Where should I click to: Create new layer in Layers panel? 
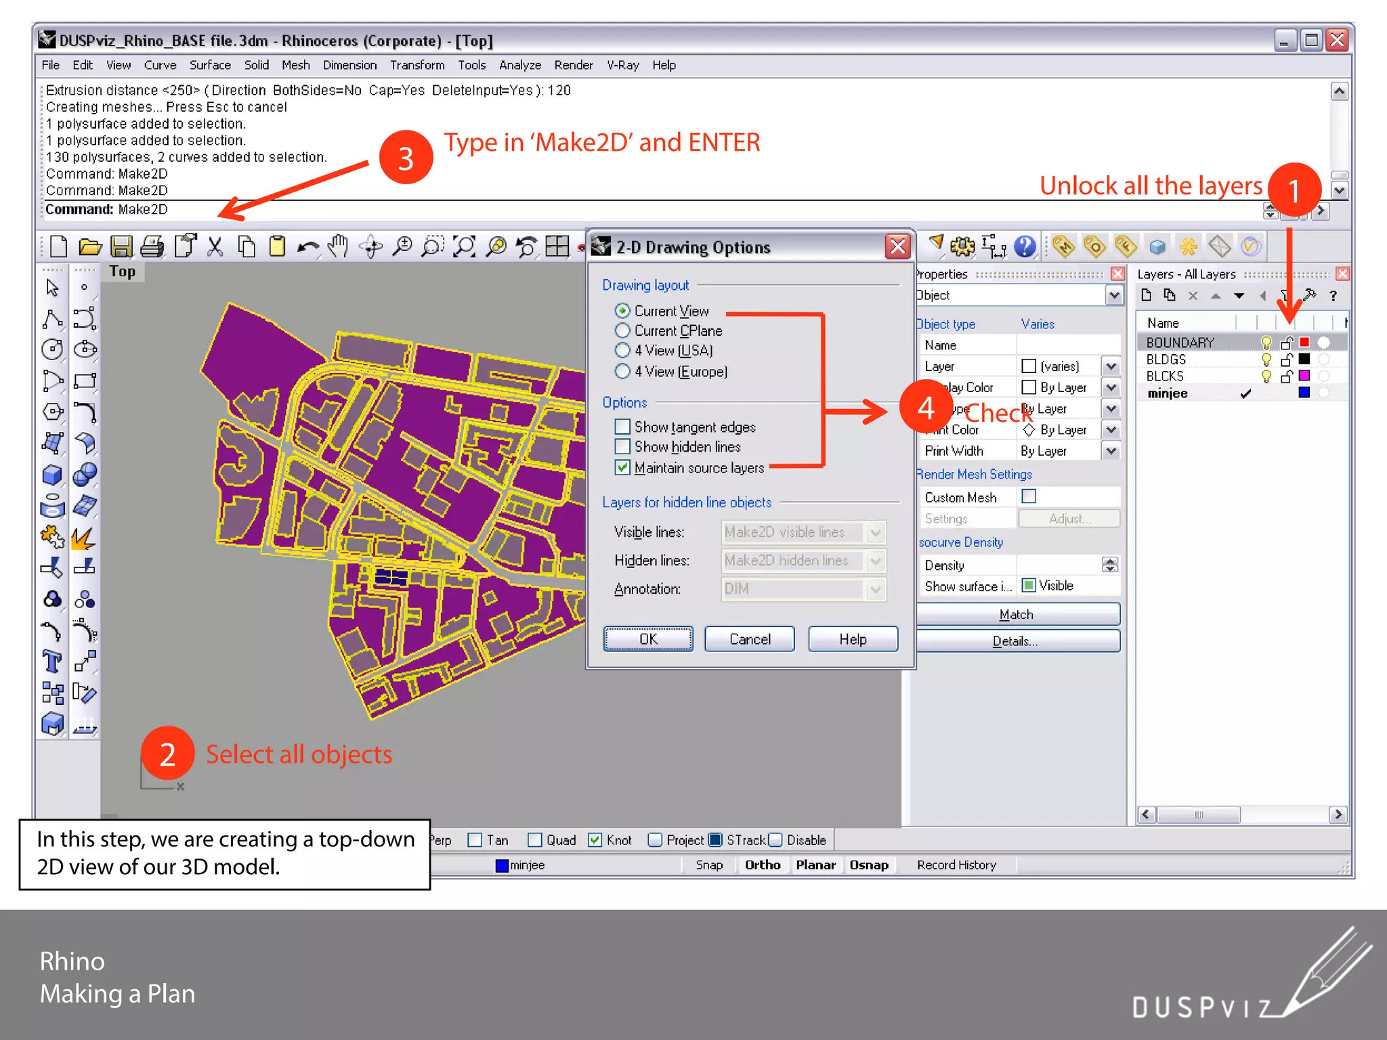1147,295
